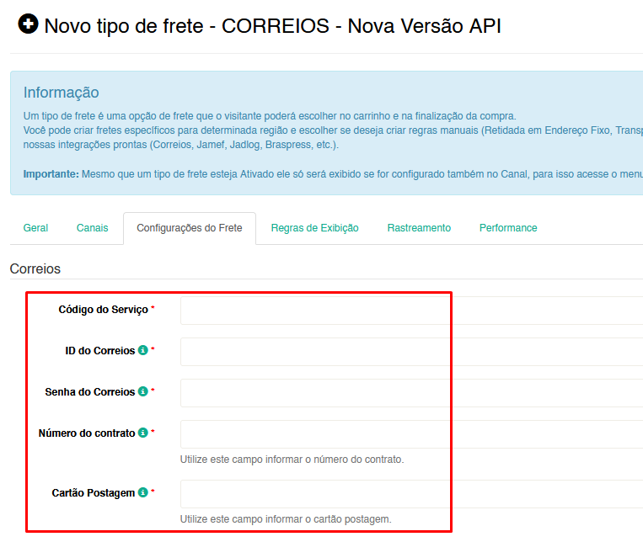643x542 pixels.
Task: Click into the ID do Correios field
Action: (x=411, y=352)
